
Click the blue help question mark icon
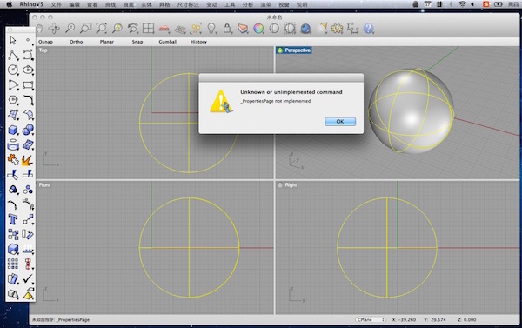368,29
